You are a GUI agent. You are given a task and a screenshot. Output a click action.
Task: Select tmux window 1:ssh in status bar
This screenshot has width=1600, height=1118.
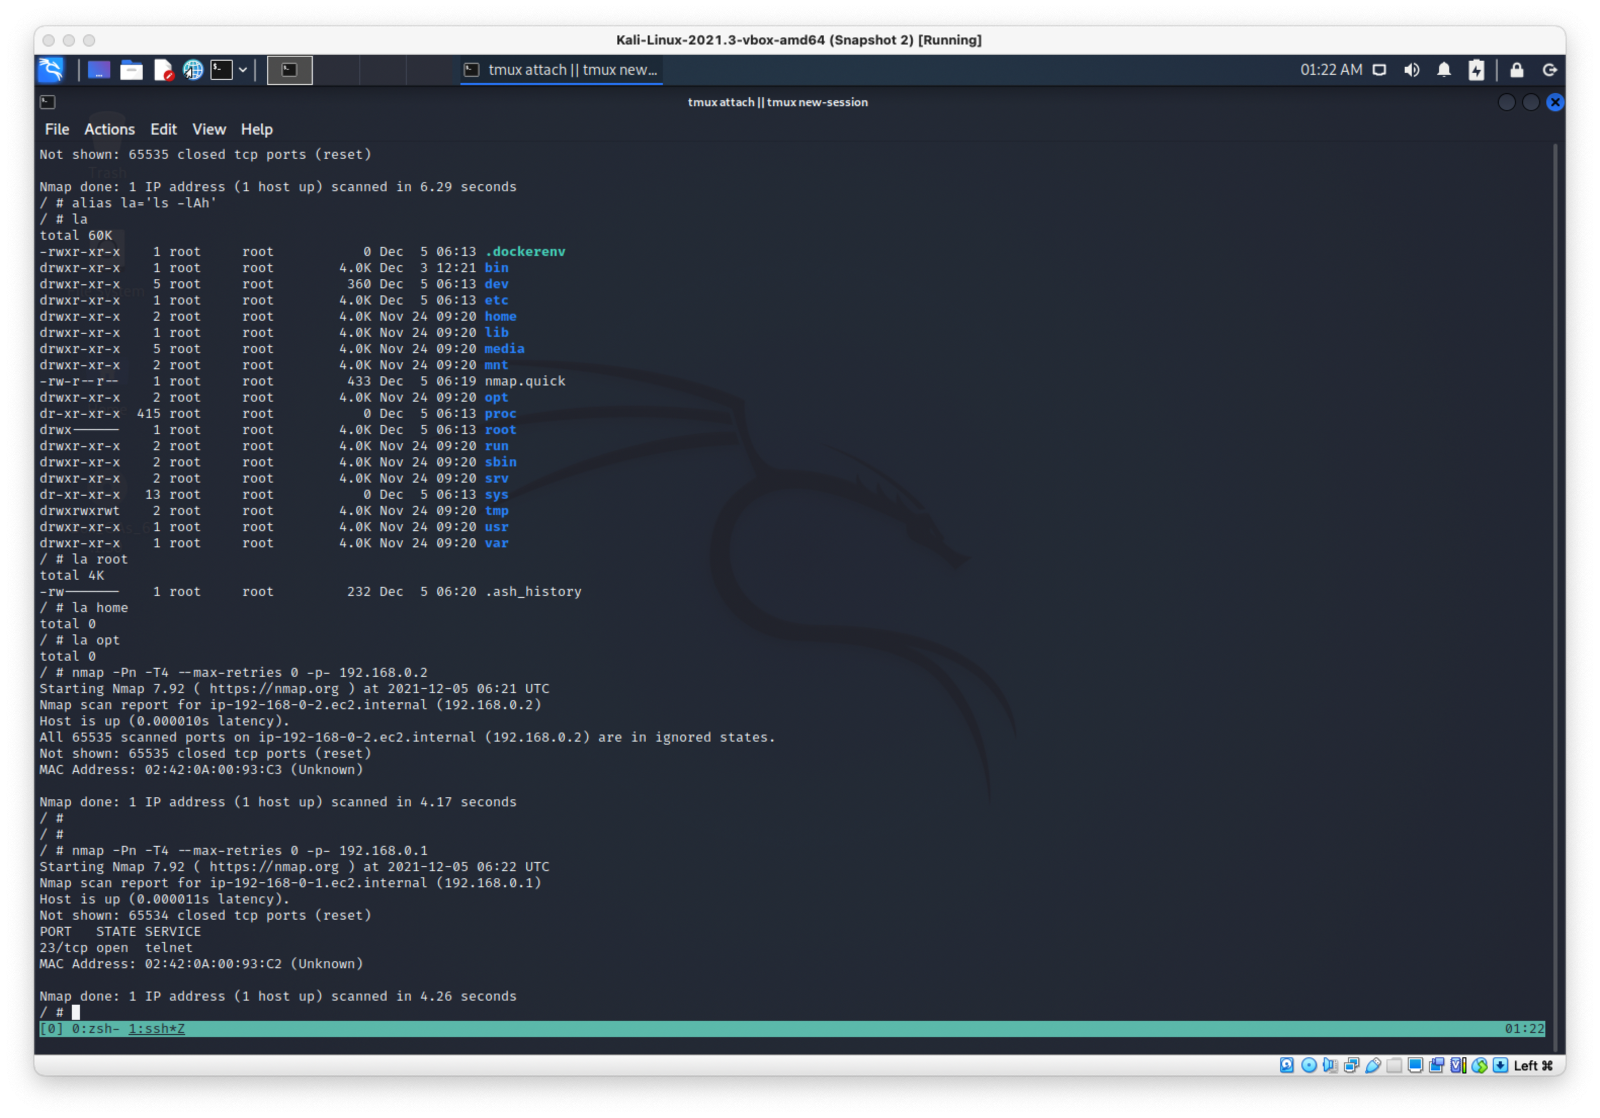tap(157, 1028)
